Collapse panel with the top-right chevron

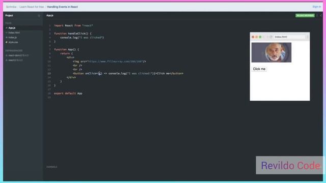pyautogui.click(x=321, y=15)
